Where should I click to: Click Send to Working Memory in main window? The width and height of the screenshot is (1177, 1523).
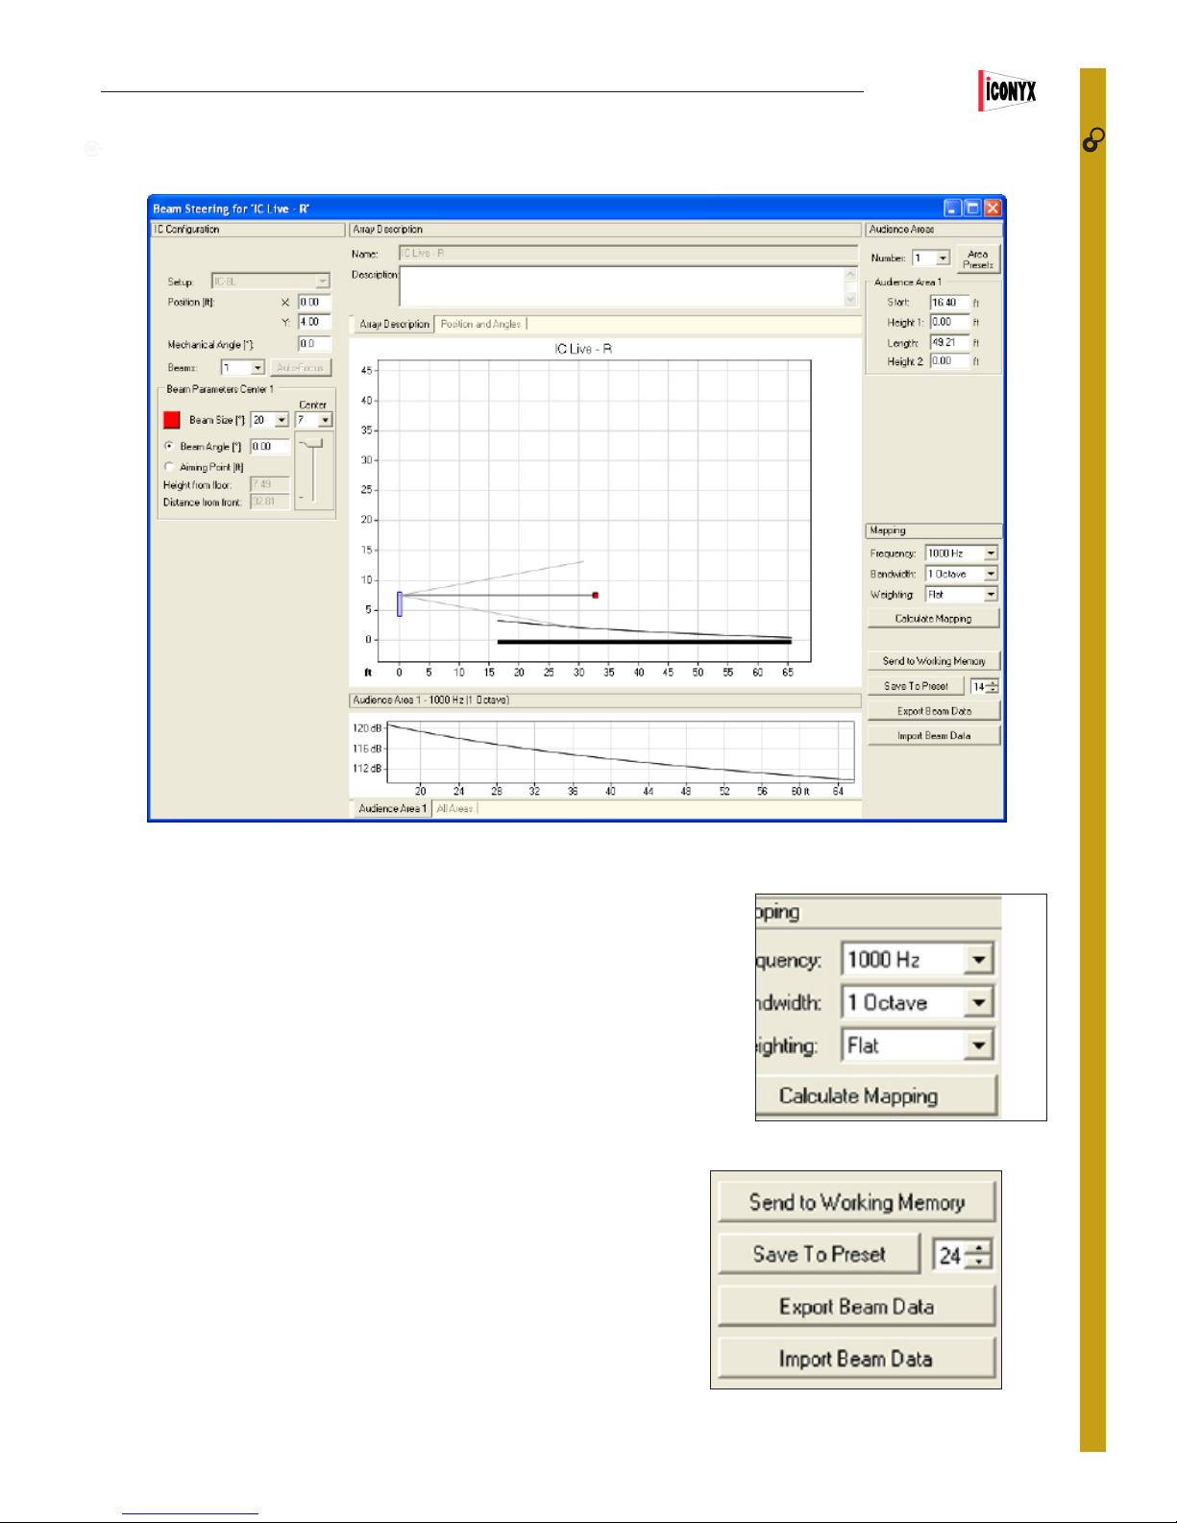point(934,661)
